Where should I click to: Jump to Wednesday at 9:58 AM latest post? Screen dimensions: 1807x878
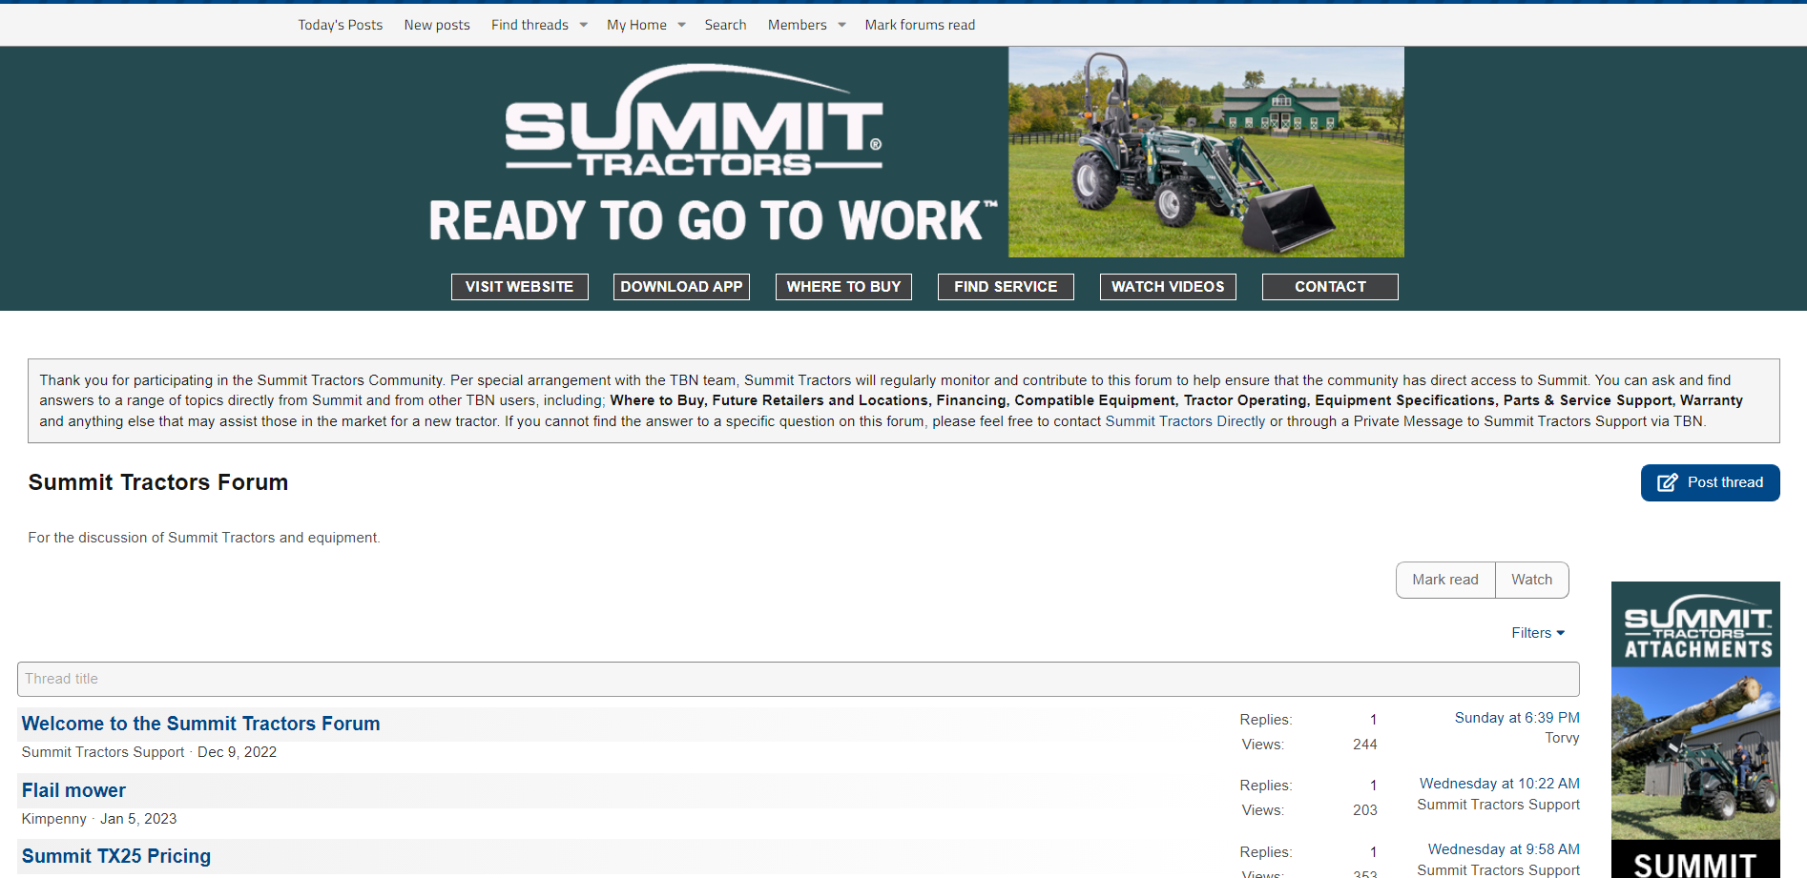[1504, 849]
